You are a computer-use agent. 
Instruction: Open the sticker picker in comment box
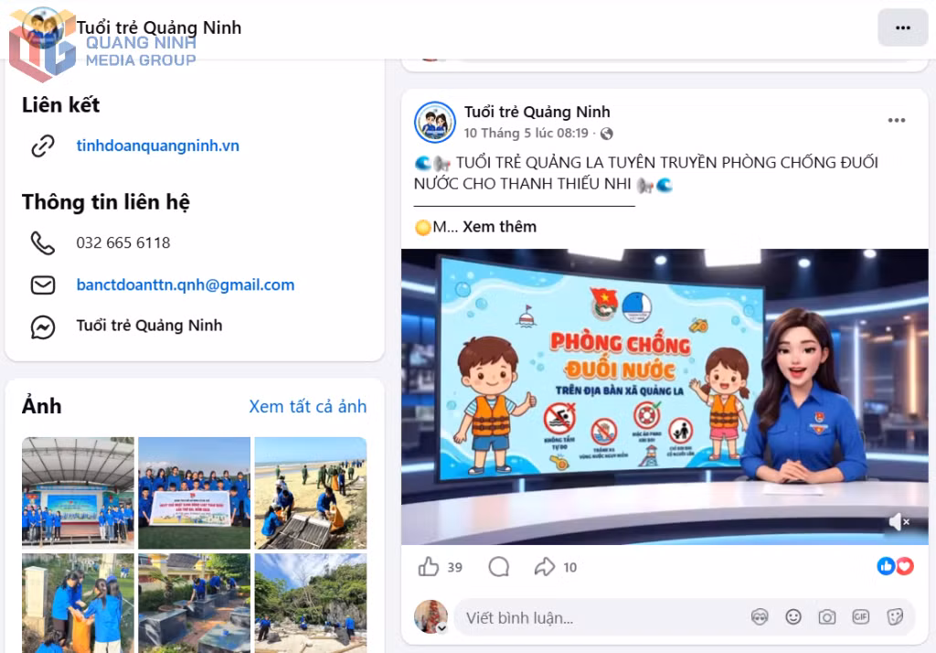coord(895,616)
